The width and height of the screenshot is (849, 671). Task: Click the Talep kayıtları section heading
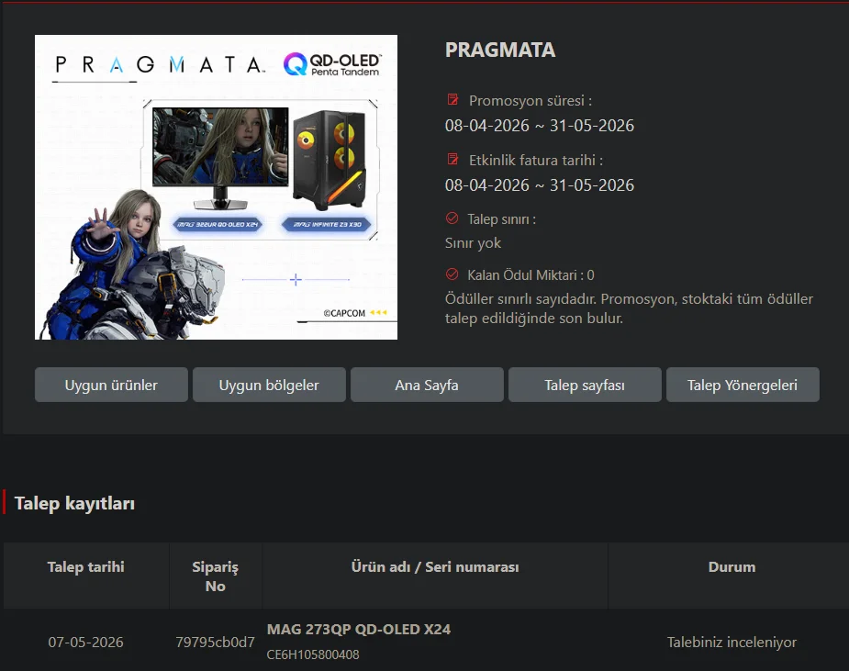tap(74, 503)
